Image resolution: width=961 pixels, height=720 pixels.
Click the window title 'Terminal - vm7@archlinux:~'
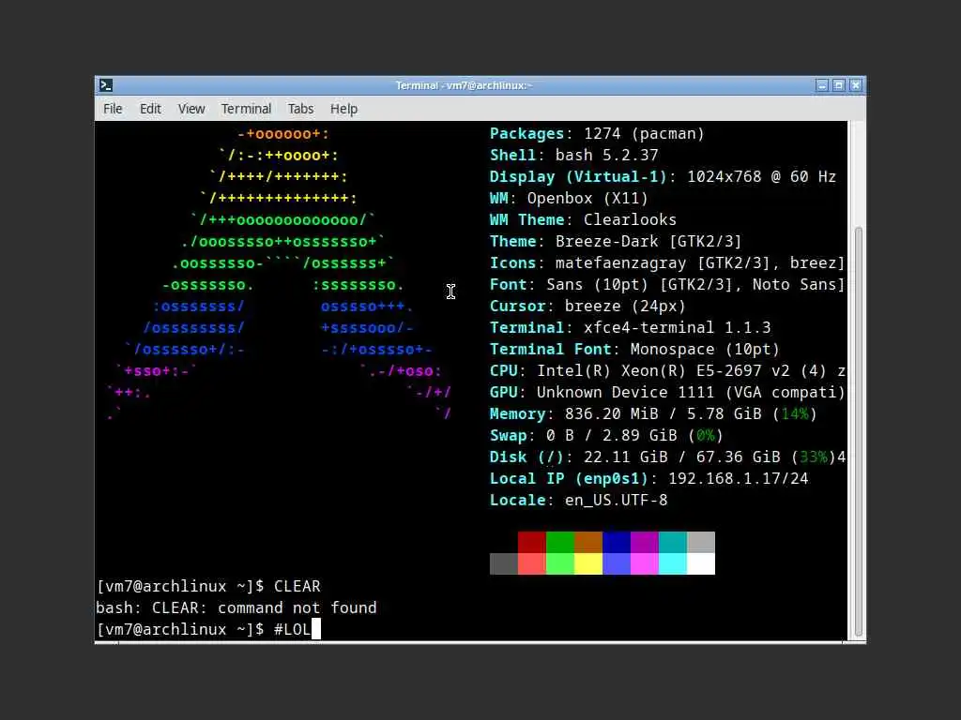coord(464,85)
